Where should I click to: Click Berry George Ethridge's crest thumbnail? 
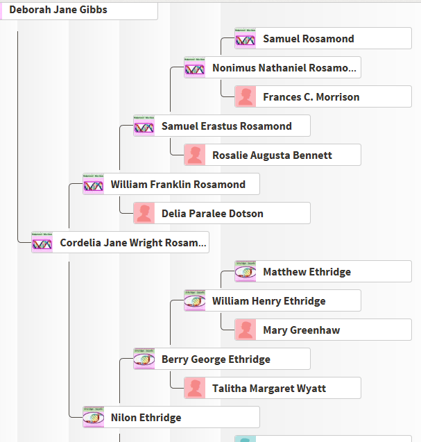pyautogui.click(x=144, y=359)
